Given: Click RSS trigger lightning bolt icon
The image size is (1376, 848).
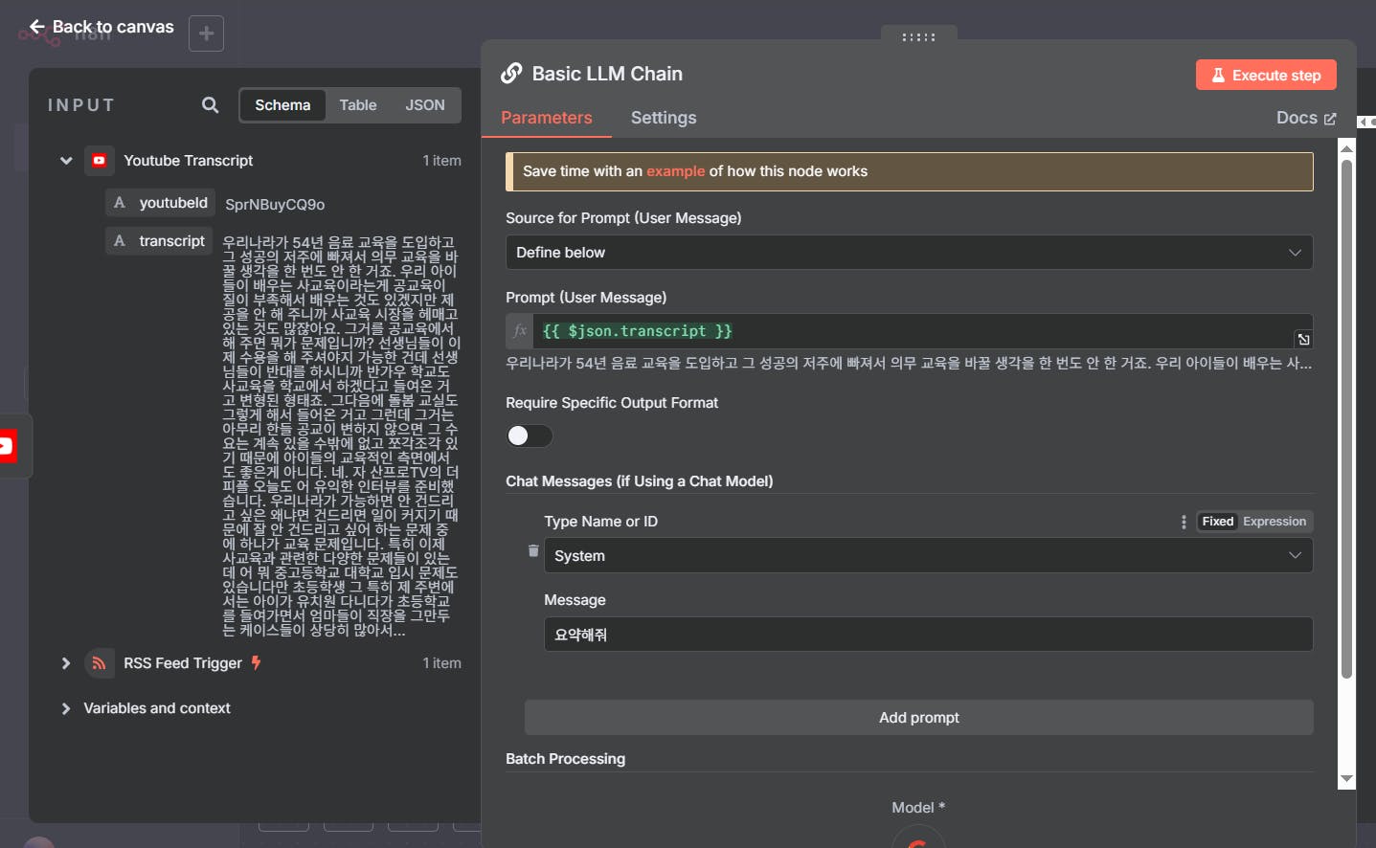Looking at the screenshot, I should coord(256,662).
